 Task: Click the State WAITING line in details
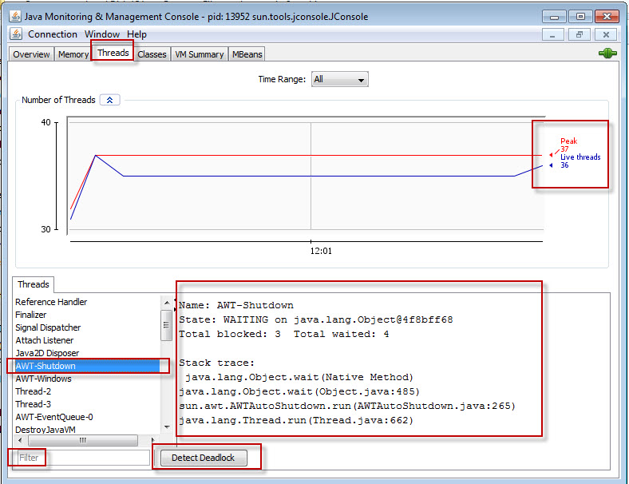point(316,319)
